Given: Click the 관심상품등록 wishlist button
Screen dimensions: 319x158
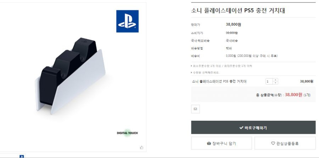Looking at the screenshot, I should [x=285, y=143].
